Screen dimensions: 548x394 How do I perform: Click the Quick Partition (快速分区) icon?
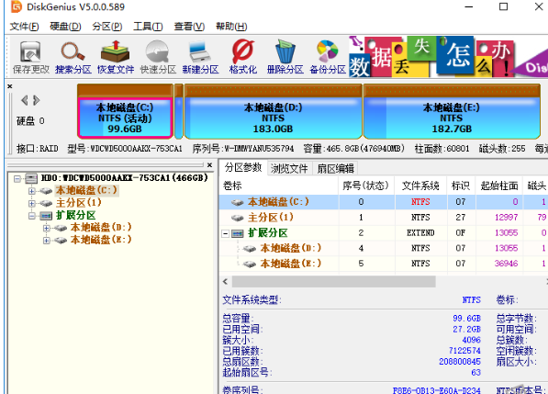tap(158, 57)
